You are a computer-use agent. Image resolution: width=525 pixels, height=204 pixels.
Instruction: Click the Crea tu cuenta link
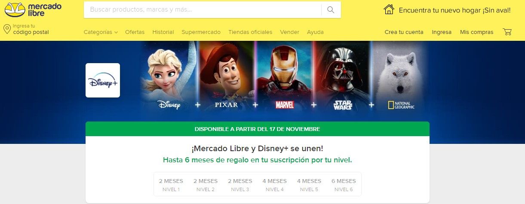tap(404, 32)
